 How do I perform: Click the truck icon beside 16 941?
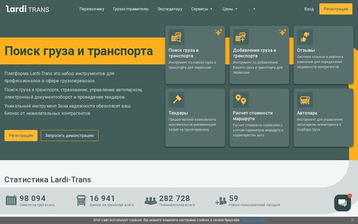click(x=81, y=200)
